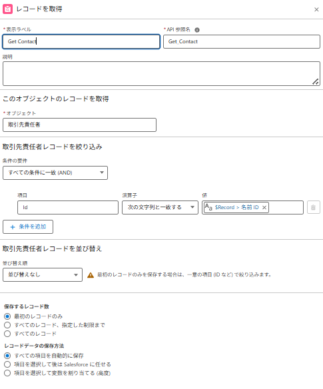Select 最初のレコードのみ radio button

tap(7, 316)
